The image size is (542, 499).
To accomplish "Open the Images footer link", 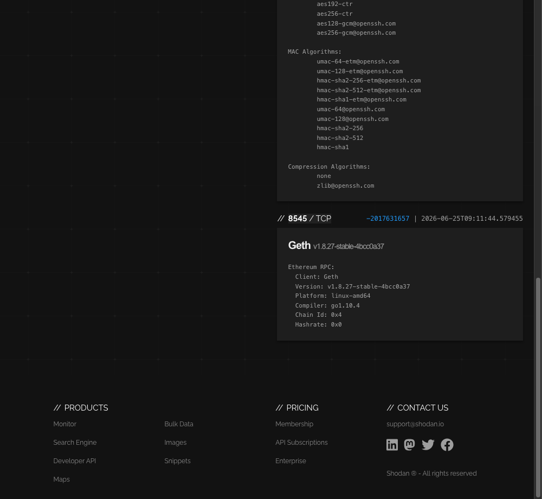I will coord(175,442).
